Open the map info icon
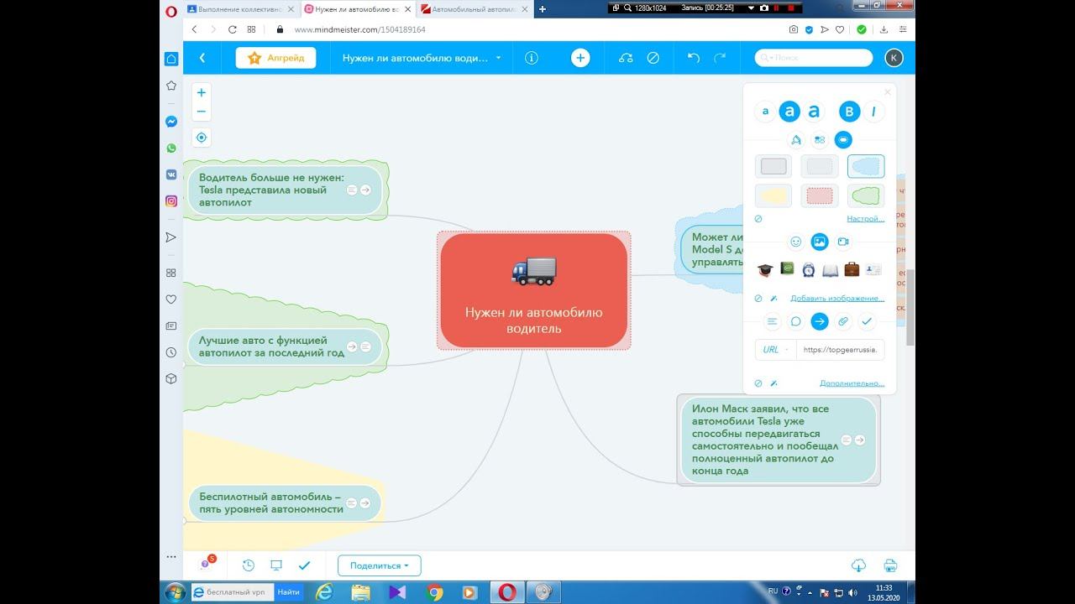The height and width of the screenshot is (604, 1075). 531,58
